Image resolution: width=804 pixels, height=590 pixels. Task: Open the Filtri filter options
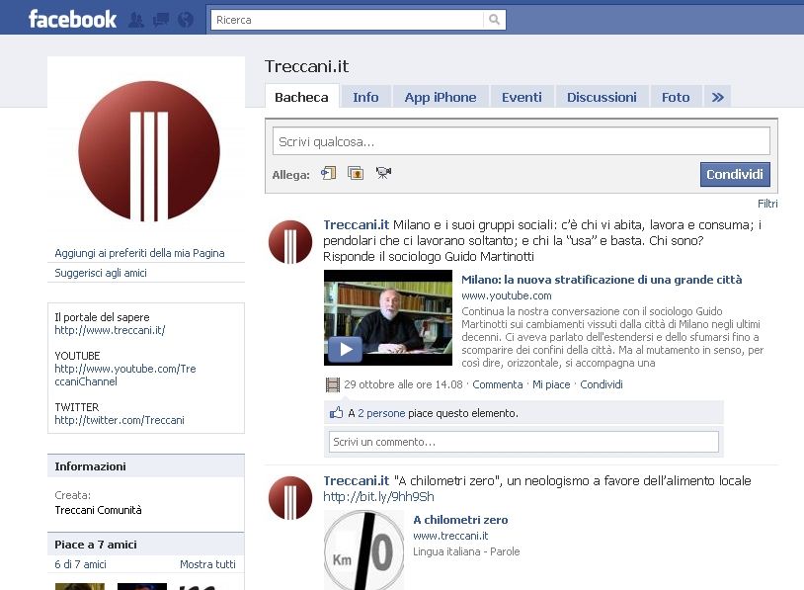(767, 204)
